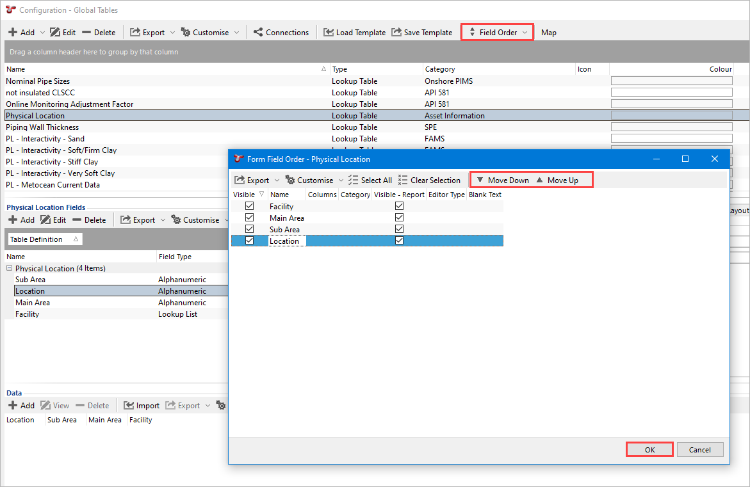Click the Export icon in the main toolbar
Screen dimensions: 750x487
[x=135, y=32]
